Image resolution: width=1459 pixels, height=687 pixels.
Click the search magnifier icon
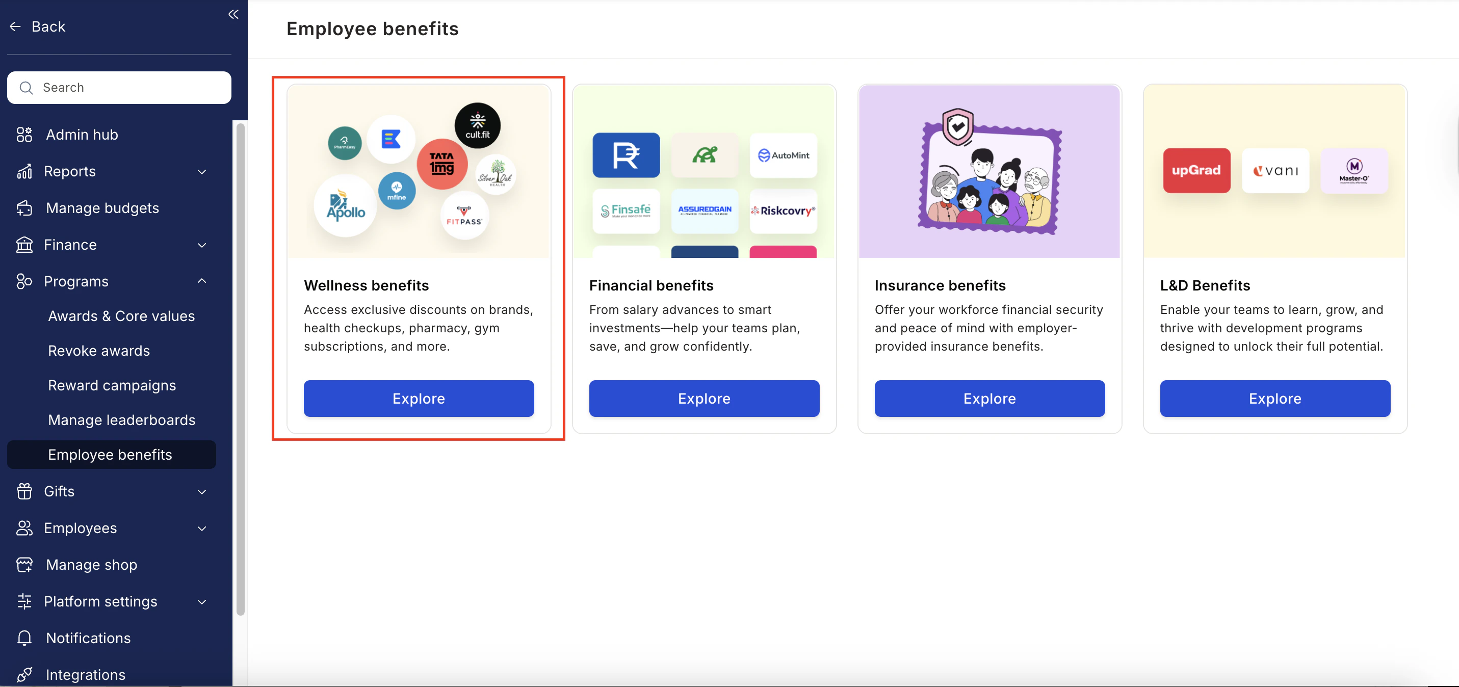[x=26, y=88]
